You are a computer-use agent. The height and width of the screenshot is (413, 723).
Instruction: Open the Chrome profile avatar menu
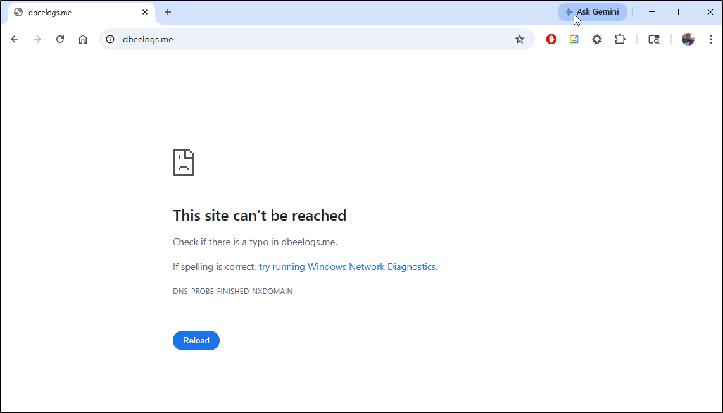pyautogui.click(x=688, y=39)
